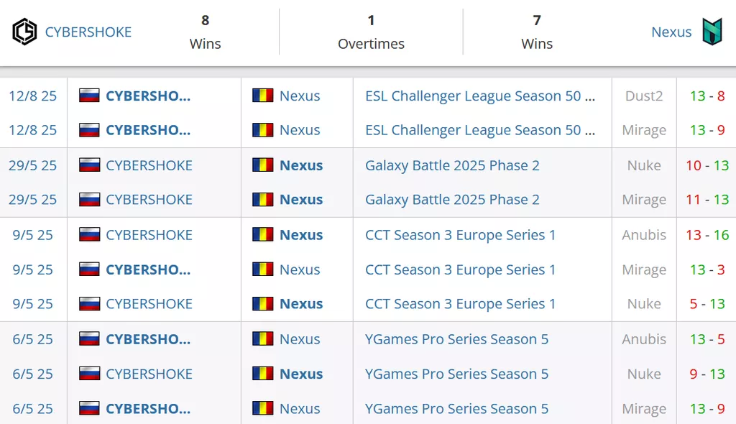The image size is (736, 424).
Task: Click the CYBERSHOKE team logo in header
Action: tap(24, 32)
